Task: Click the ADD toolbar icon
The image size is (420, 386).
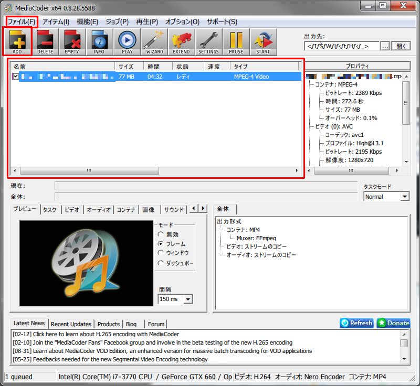Action: tap(17, 42)
